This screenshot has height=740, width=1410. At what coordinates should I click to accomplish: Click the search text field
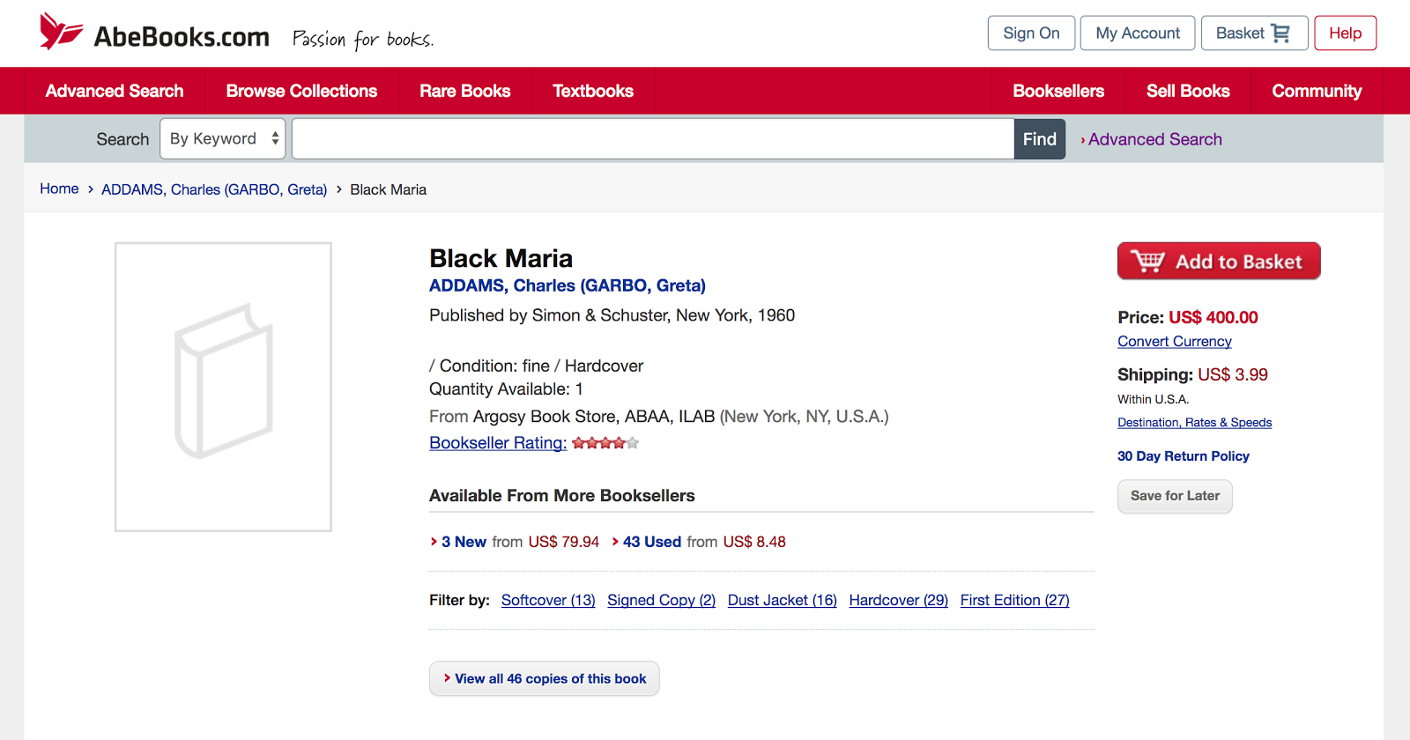(x=653, y=139)
